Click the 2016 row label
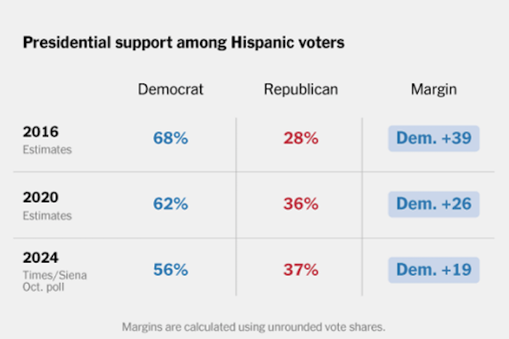 click(41, 132)
